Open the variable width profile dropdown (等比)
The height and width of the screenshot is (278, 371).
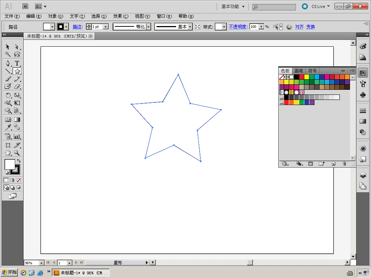click(148, 27)
